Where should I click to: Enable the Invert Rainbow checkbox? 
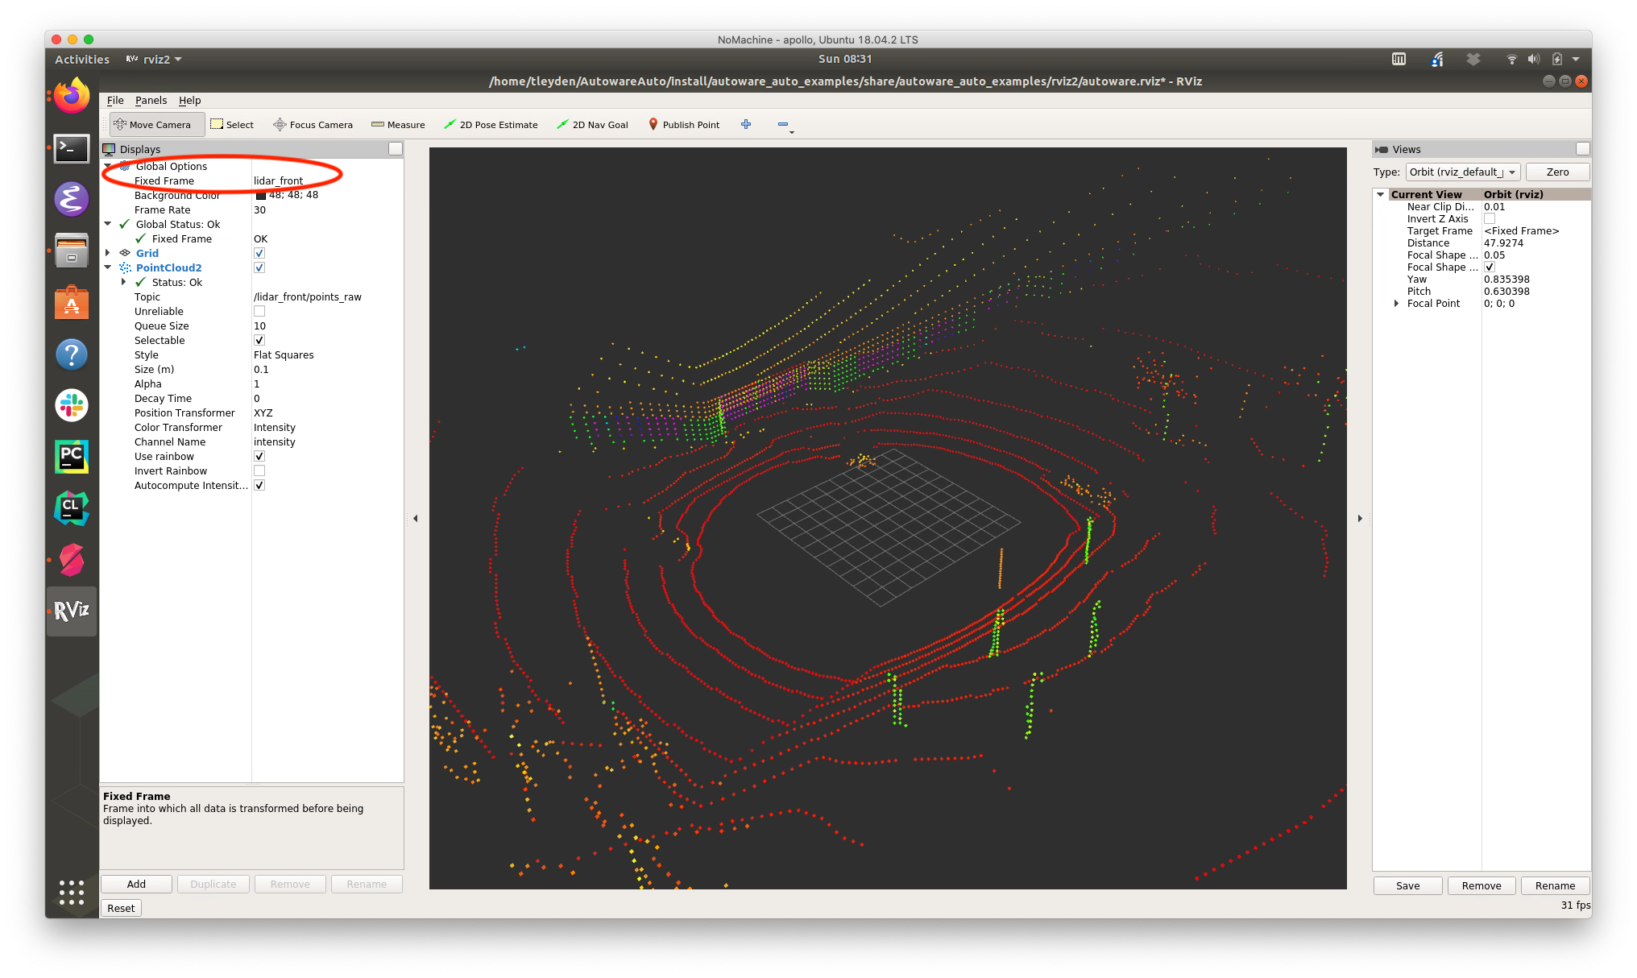259,470
